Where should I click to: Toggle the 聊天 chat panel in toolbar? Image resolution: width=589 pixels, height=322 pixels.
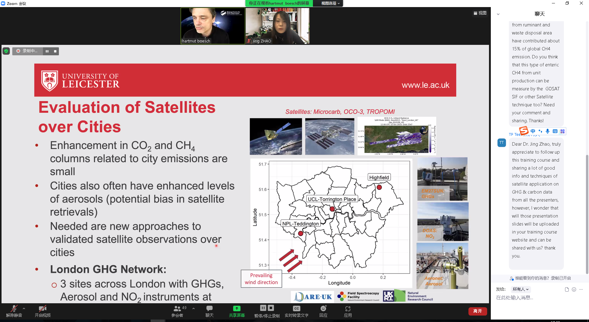pos(210,311)
